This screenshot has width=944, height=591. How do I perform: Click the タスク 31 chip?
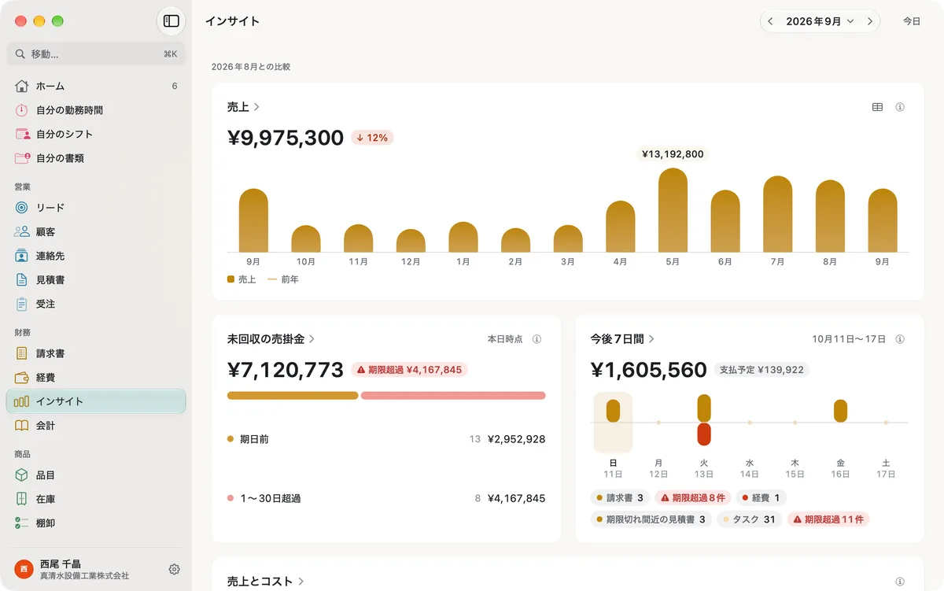click(x=750, y=519)
